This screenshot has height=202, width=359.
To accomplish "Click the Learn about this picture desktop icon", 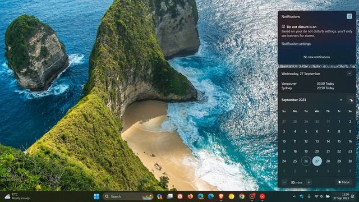I will tap(9, 175).
